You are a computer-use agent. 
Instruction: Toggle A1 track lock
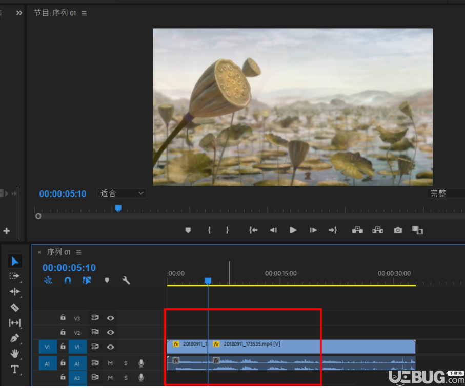click(63, 362)
